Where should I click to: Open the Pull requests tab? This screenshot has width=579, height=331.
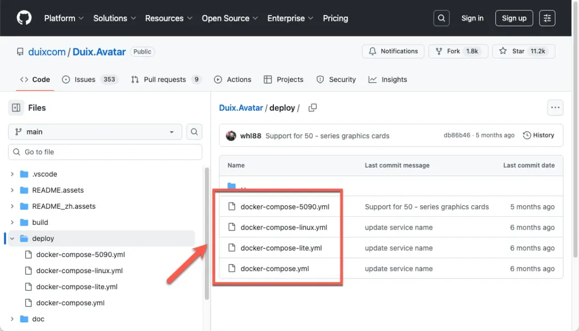click(x=166, y=79)
